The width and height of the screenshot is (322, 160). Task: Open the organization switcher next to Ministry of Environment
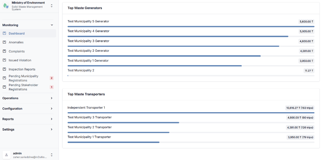pos(51,6)
